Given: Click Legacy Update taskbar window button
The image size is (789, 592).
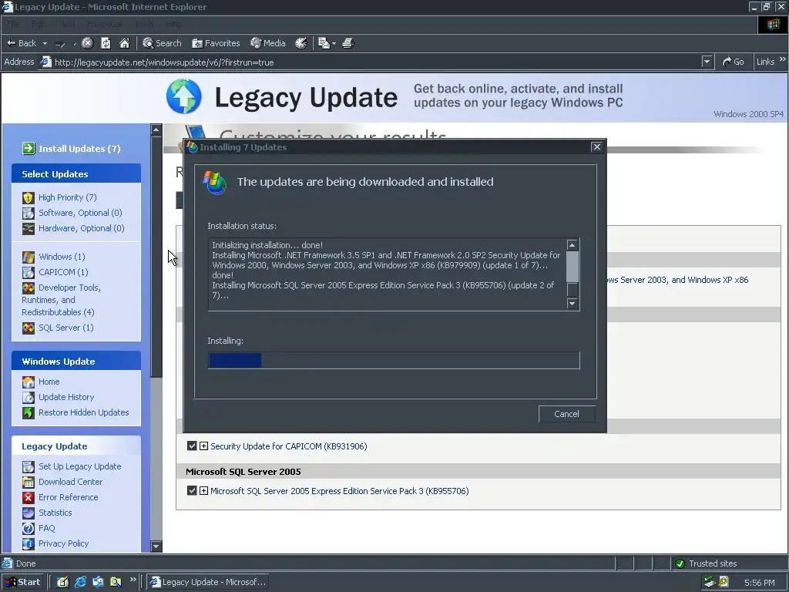Looking at the screenshot, I should [208, 582].
